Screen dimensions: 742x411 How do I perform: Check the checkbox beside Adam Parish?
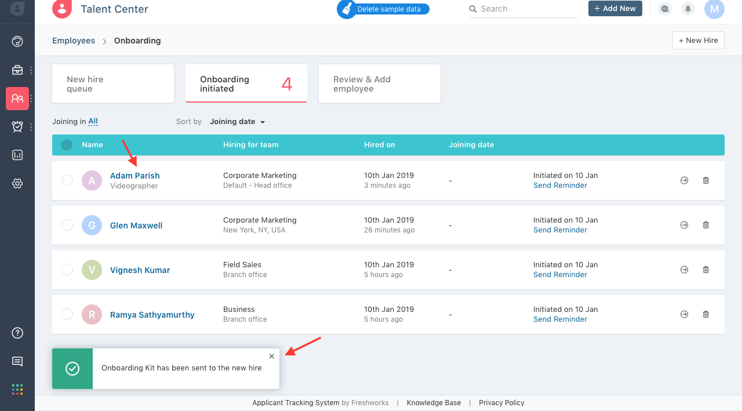click(67, 180)
